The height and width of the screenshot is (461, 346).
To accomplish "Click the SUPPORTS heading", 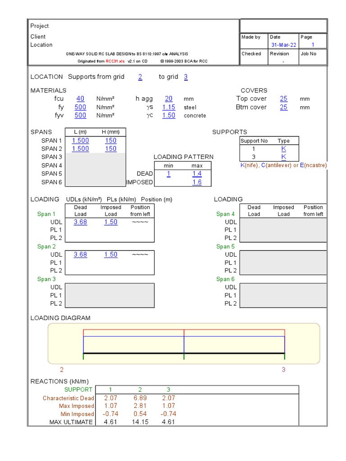I will pyautogui.click(x=229, y=132).
